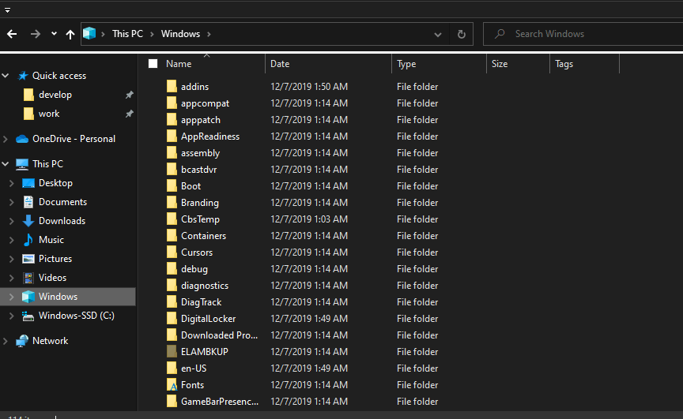Screen dimensions: 683x419
Task: Sort by the Type column
Action: click(406, 64)
